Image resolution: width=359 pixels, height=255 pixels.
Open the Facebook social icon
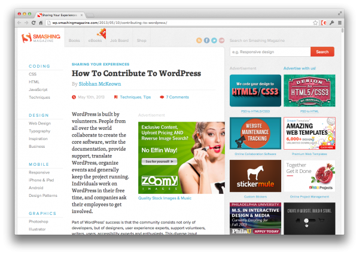[206, 40]
